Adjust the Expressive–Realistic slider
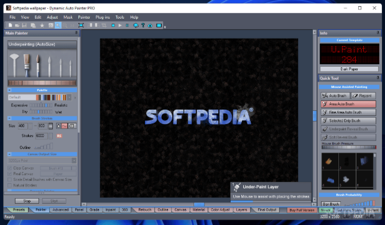The height and width of the screenshot is (225, 385). click(41, 105)
